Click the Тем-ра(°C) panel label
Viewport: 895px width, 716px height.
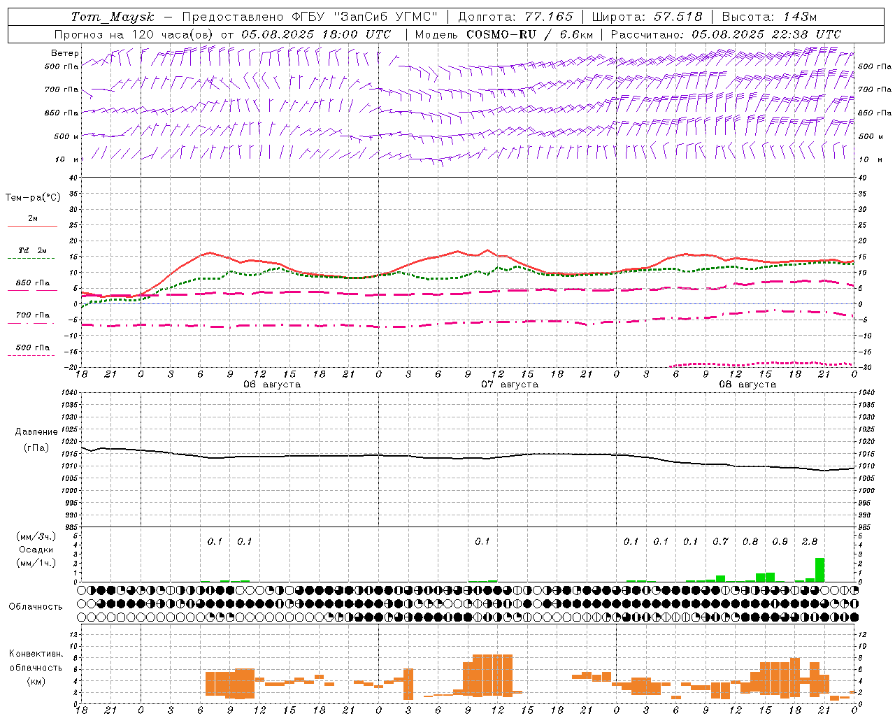click(x=33, y=198)
